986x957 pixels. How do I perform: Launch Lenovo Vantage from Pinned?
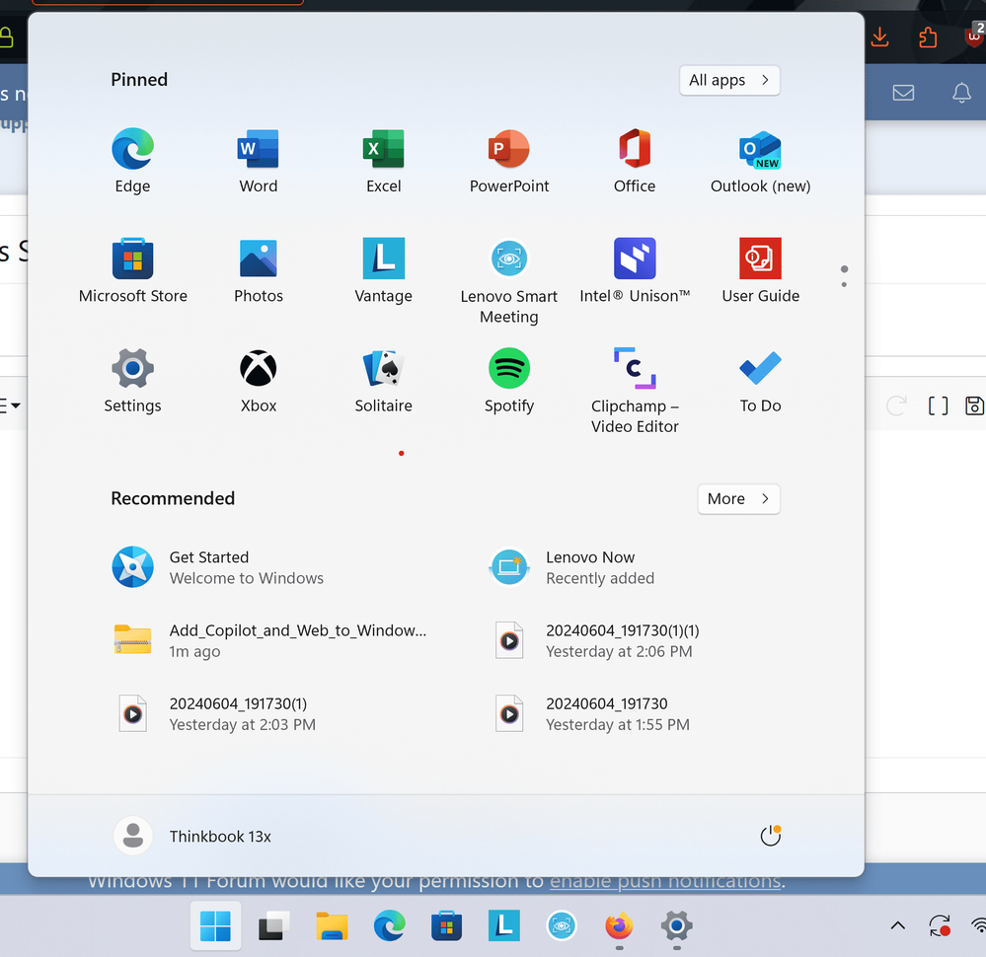click(384, 270)
